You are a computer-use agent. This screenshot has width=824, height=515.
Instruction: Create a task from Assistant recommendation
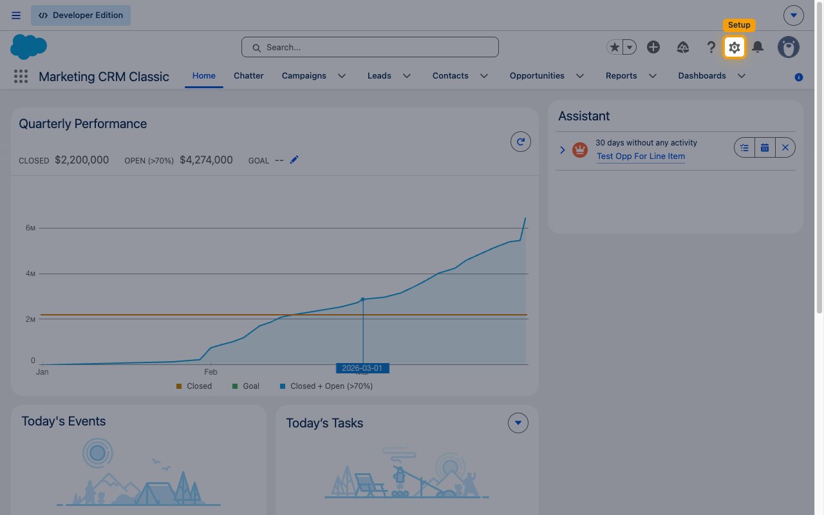745,147
